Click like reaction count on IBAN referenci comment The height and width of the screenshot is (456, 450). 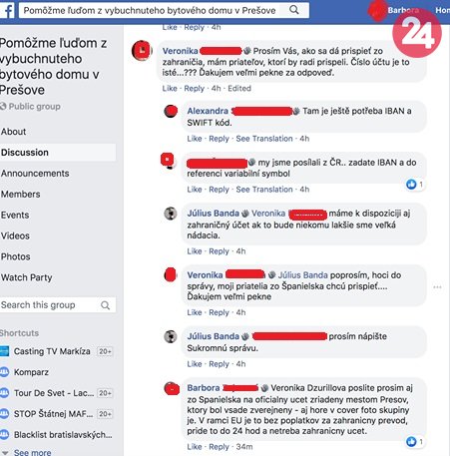[415, 184]
